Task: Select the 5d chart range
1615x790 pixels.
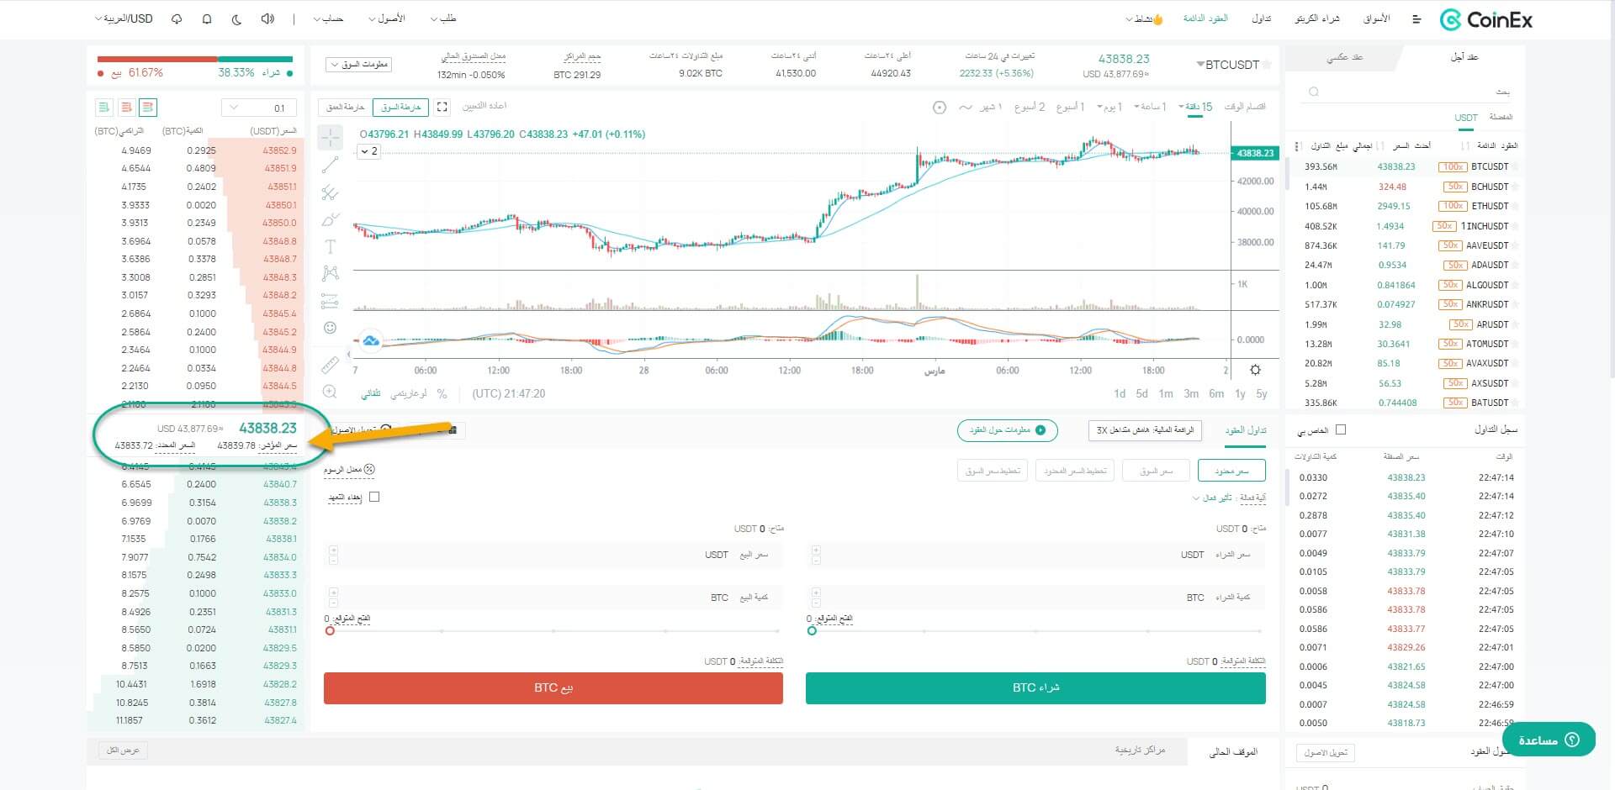Action: 1141,393
